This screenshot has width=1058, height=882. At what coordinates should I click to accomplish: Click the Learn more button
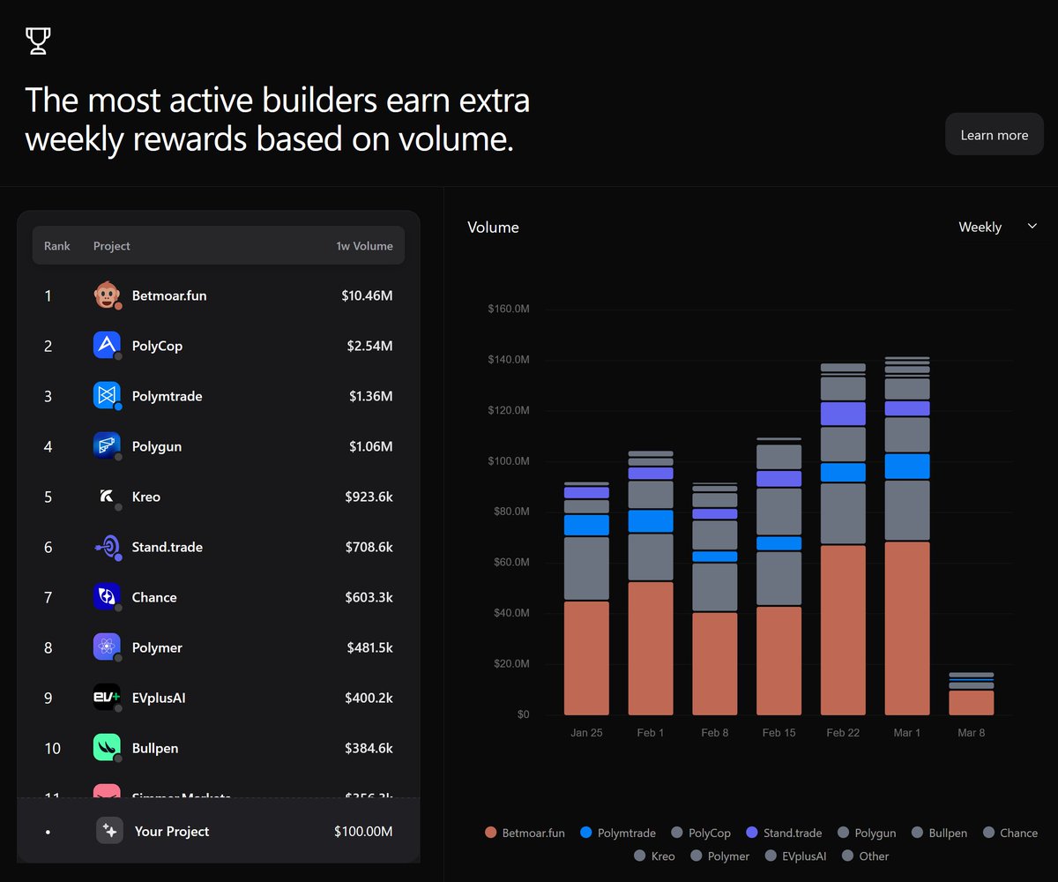click(x=994, y=134)
